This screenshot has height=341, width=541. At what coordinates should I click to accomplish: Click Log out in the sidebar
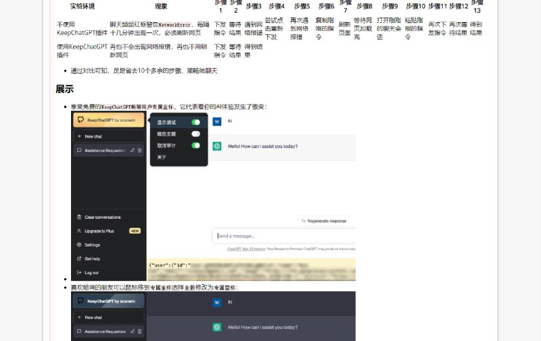click(91, 272)
